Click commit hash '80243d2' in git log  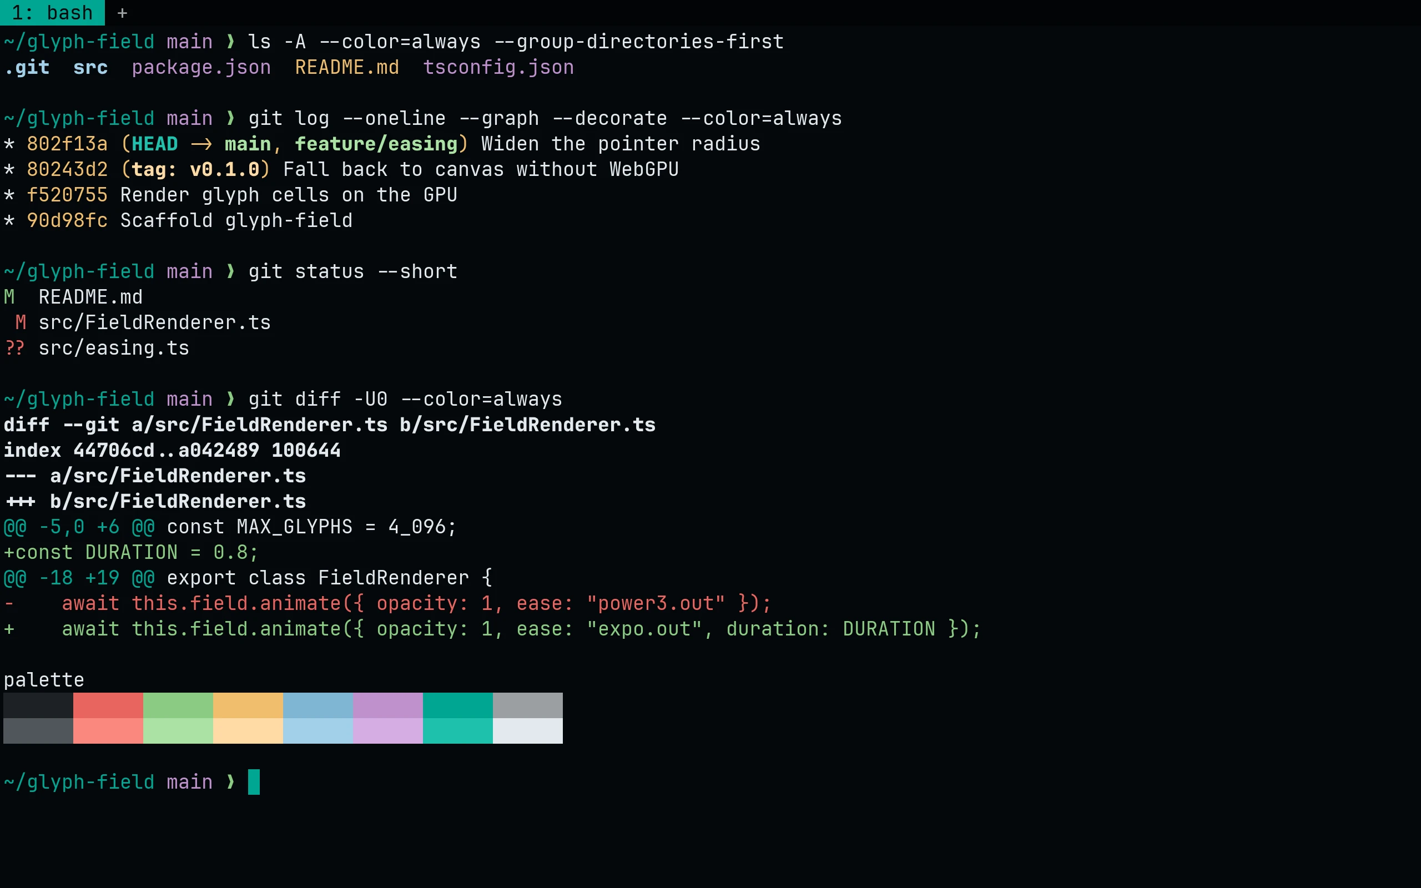pyautogui.click(x=68, y=170)
